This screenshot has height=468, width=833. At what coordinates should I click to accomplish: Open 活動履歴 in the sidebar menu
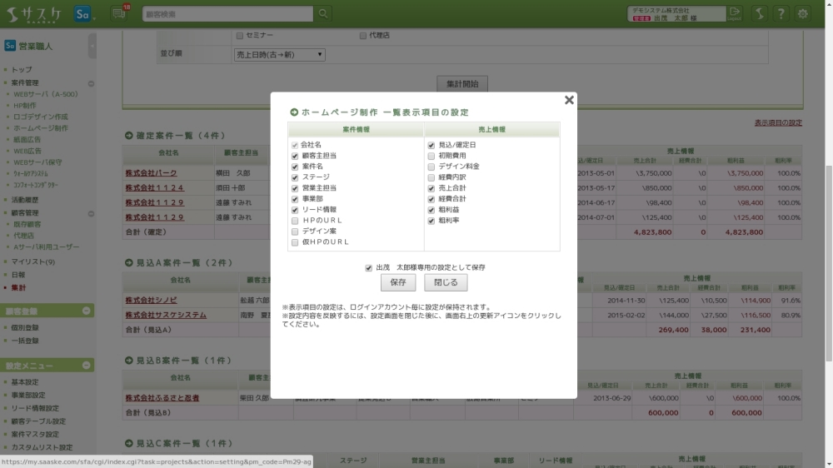[26, 201]
